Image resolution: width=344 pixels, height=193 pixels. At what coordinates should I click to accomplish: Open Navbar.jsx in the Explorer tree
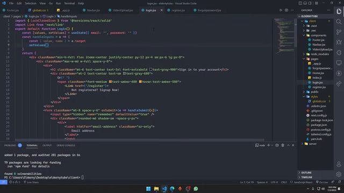[319, 44]
